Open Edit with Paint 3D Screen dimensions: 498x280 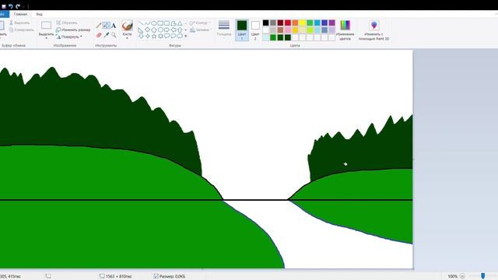tap(373, 30)
